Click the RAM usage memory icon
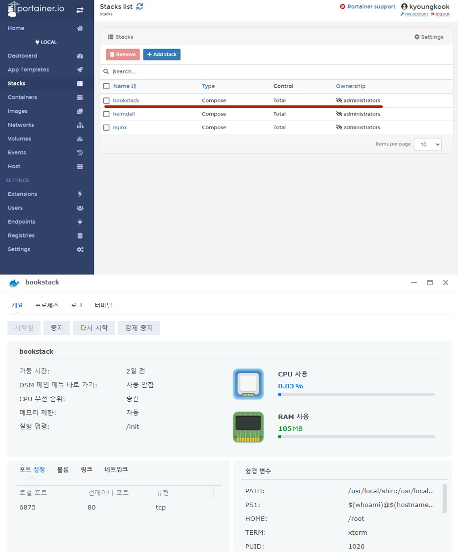Image resolution: width=458 pixels, height=558 pixels. tap(248, 427)
